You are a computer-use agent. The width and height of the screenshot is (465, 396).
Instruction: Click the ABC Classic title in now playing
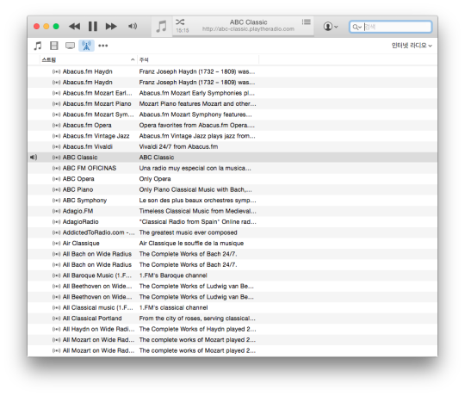(x=249, y=22)
